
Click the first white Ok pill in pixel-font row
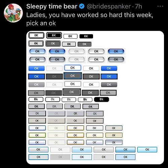[36, 99]
